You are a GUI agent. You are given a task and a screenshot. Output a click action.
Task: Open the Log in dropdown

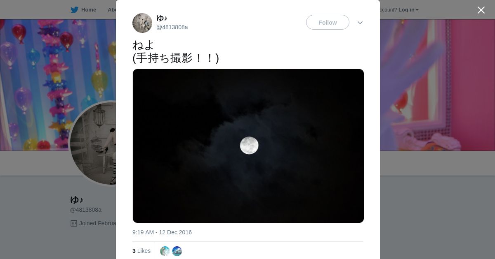408,10
